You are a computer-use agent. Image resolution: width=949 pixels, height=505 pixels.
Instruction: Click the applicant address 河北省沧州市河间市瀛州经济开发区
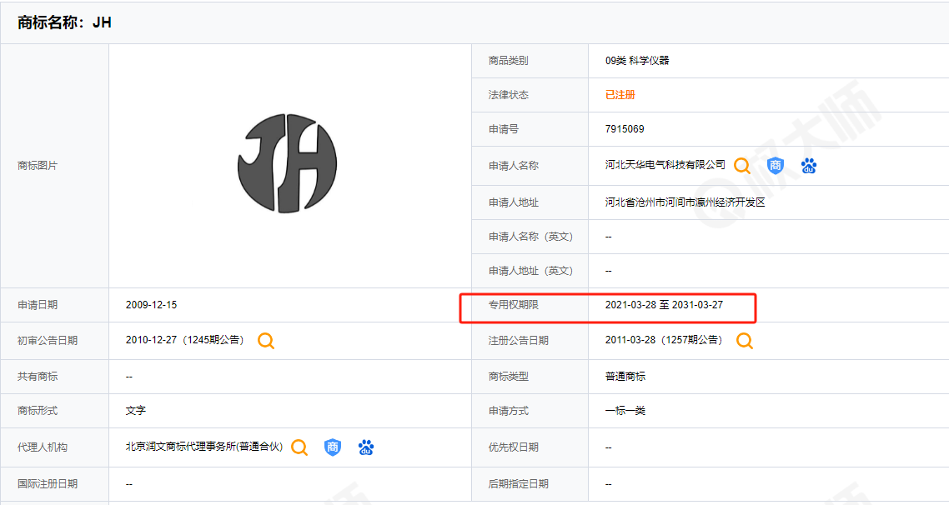click(685, 202)
